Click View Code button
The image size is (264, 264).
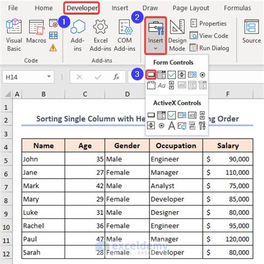[209, 36]
